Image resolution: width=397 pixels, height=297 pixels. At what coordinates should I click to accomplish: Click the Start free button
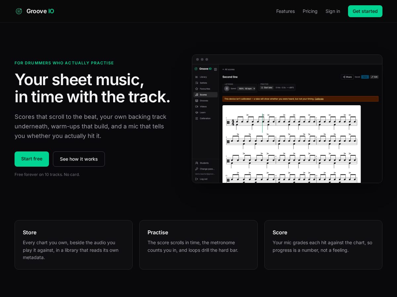pos(32,159)
